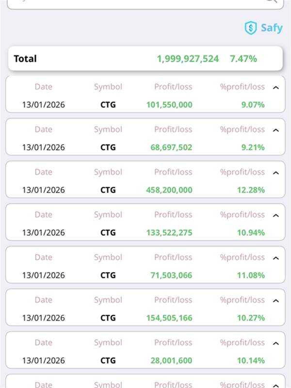Focus the search field at top
This screenshot has height=388, width=291.
[136, 2]
